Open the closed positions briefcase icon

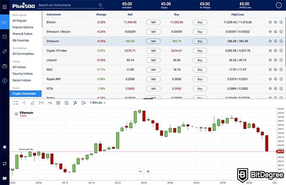pyautogui.click(x=5, y=66)
